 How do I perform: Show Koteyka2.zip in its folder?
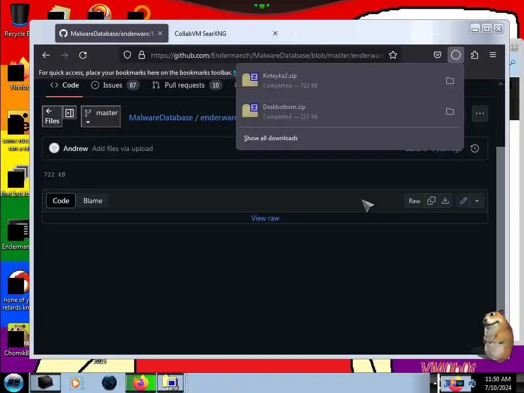[x=450, y=80]
